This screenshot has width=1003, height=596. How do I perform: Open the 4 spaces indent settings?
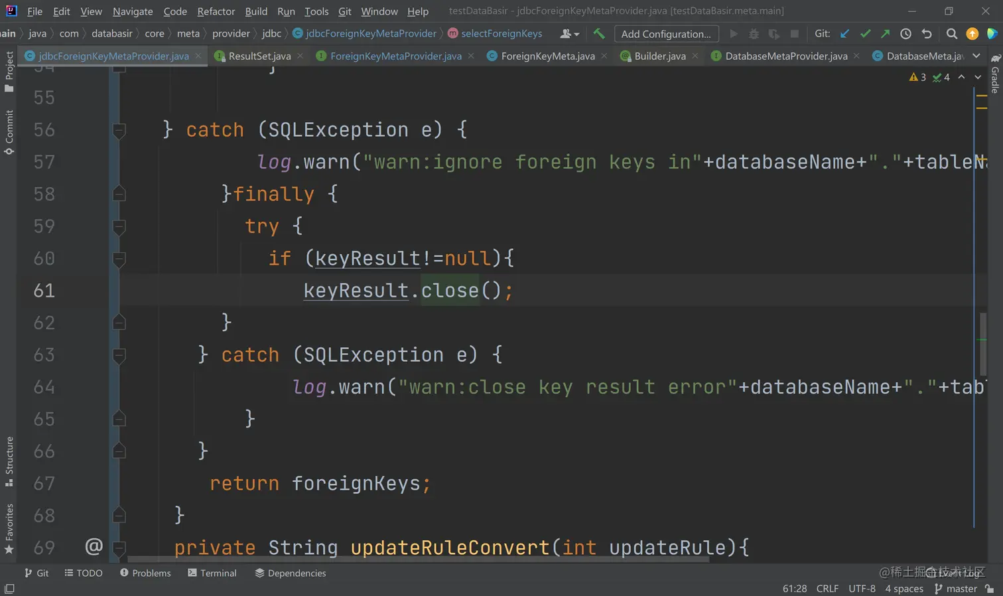904,589
